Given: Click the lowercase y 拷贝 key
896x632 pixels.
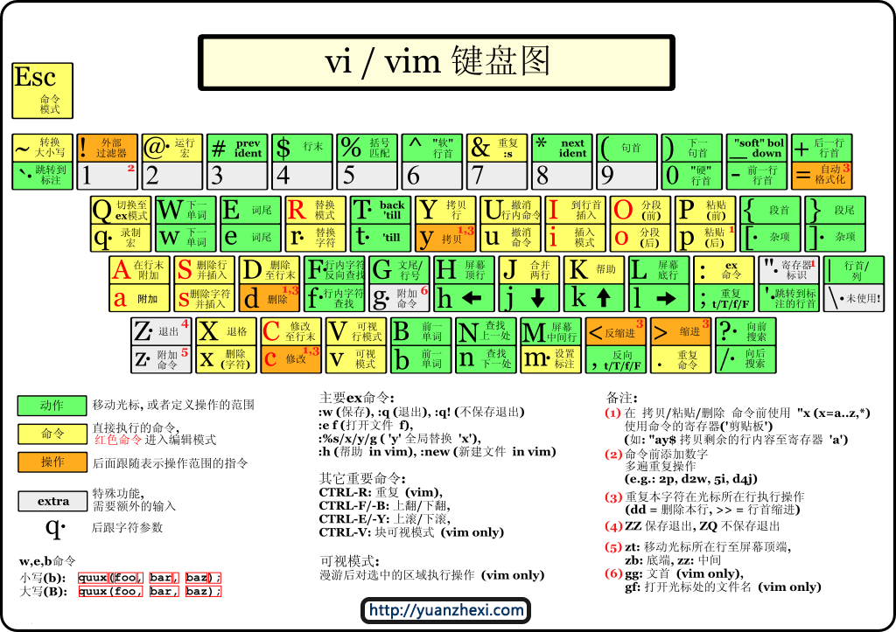Looking at the screenshot, I should (445, 238).
